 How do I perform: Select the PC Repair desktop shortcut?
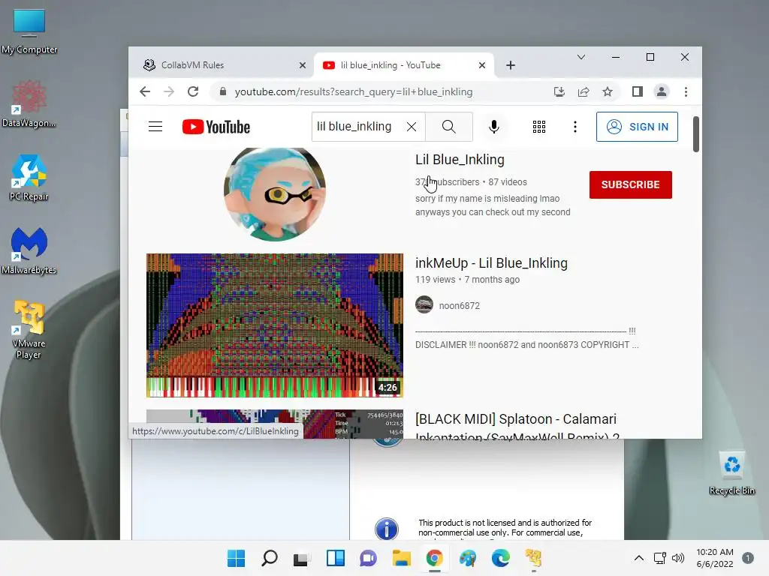(x=29, y=178)
